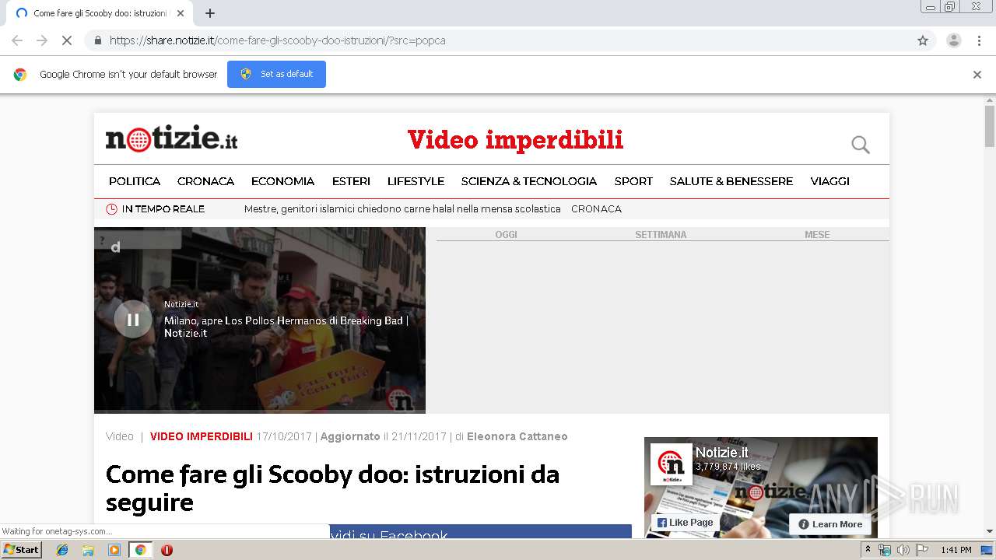Click the notizie.it logo
The image size is (996, 560).
(171, 139)
